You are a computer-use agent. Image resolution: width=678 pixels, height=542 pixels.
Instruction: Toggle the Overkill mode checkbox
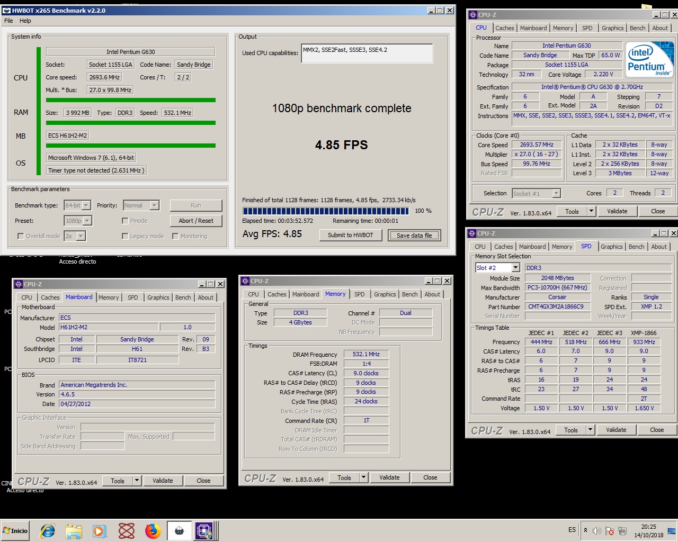pyautogui.click(x=21, y=236)
